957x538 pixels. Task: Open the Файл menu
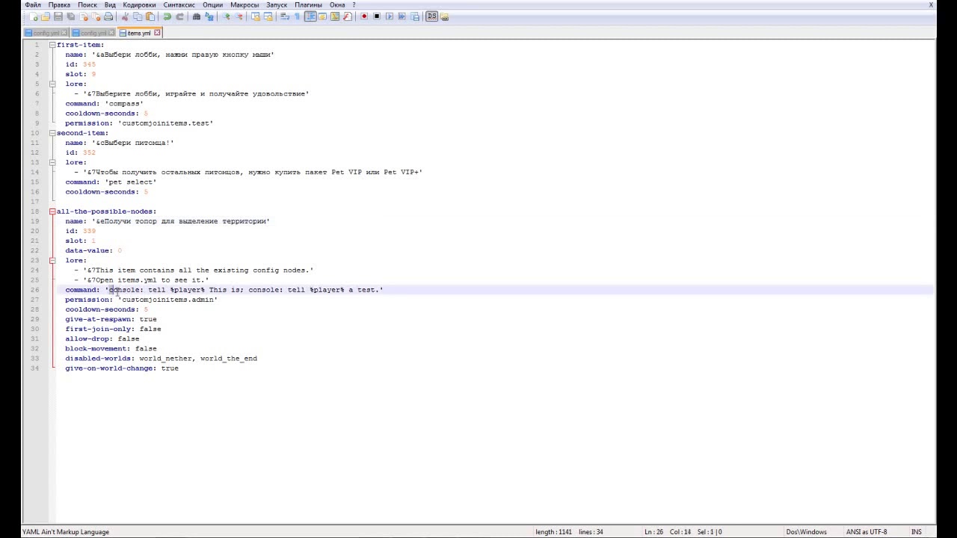pyautogui.click(x=33, y=4)
